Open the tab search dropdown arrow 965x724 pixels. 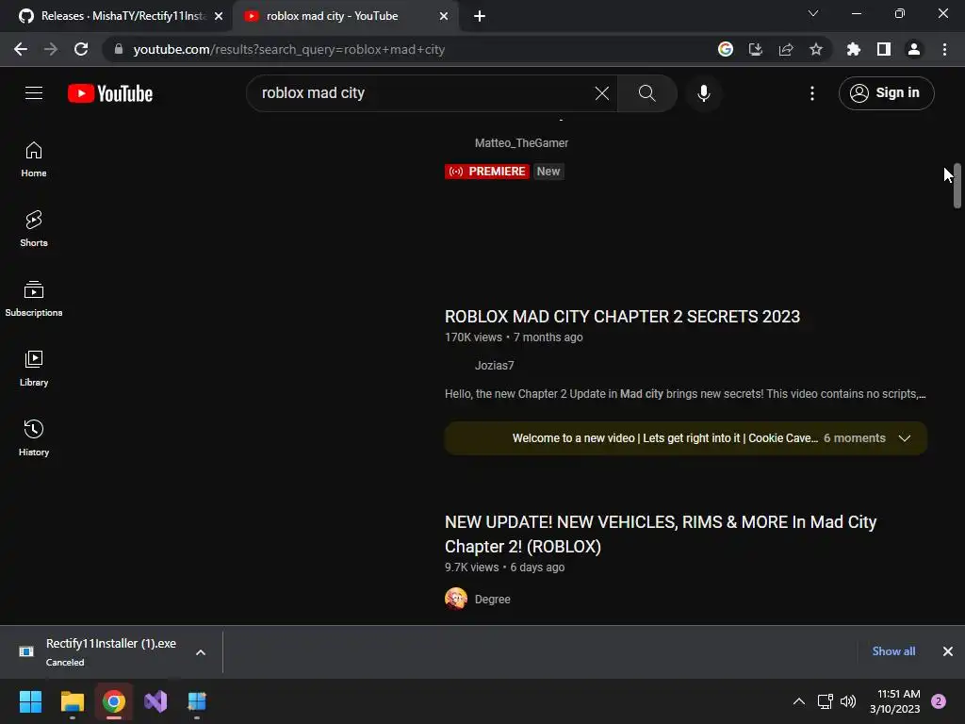click(x=813, y=13)
